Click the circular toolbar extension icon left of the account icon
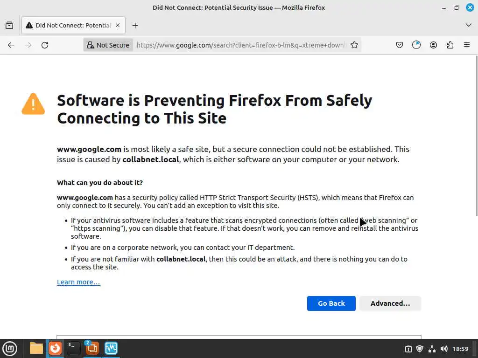 coord(416,45)
